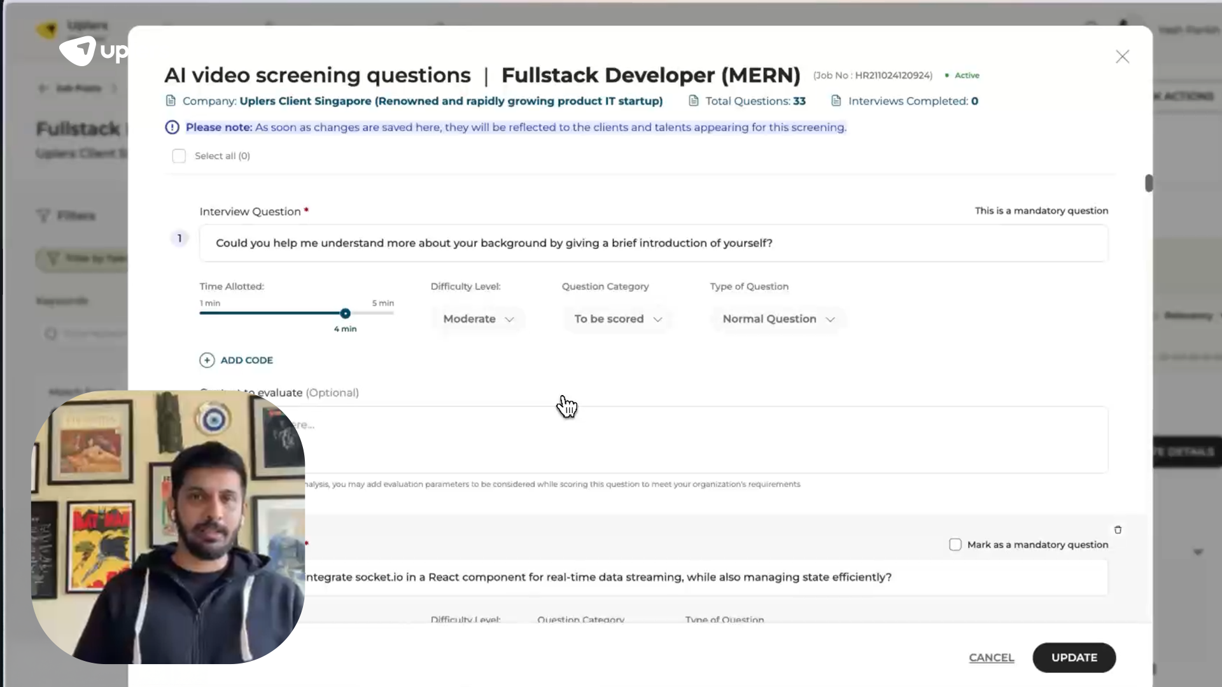Image resolution: width=1222 pixels, height=687 pixels.
Task: Click the Total Questions 33 value
Action: point(799,101)
